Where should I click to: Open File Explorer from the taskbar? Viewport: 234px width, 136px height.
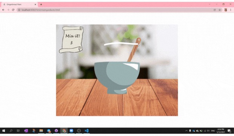coord(41,131)
